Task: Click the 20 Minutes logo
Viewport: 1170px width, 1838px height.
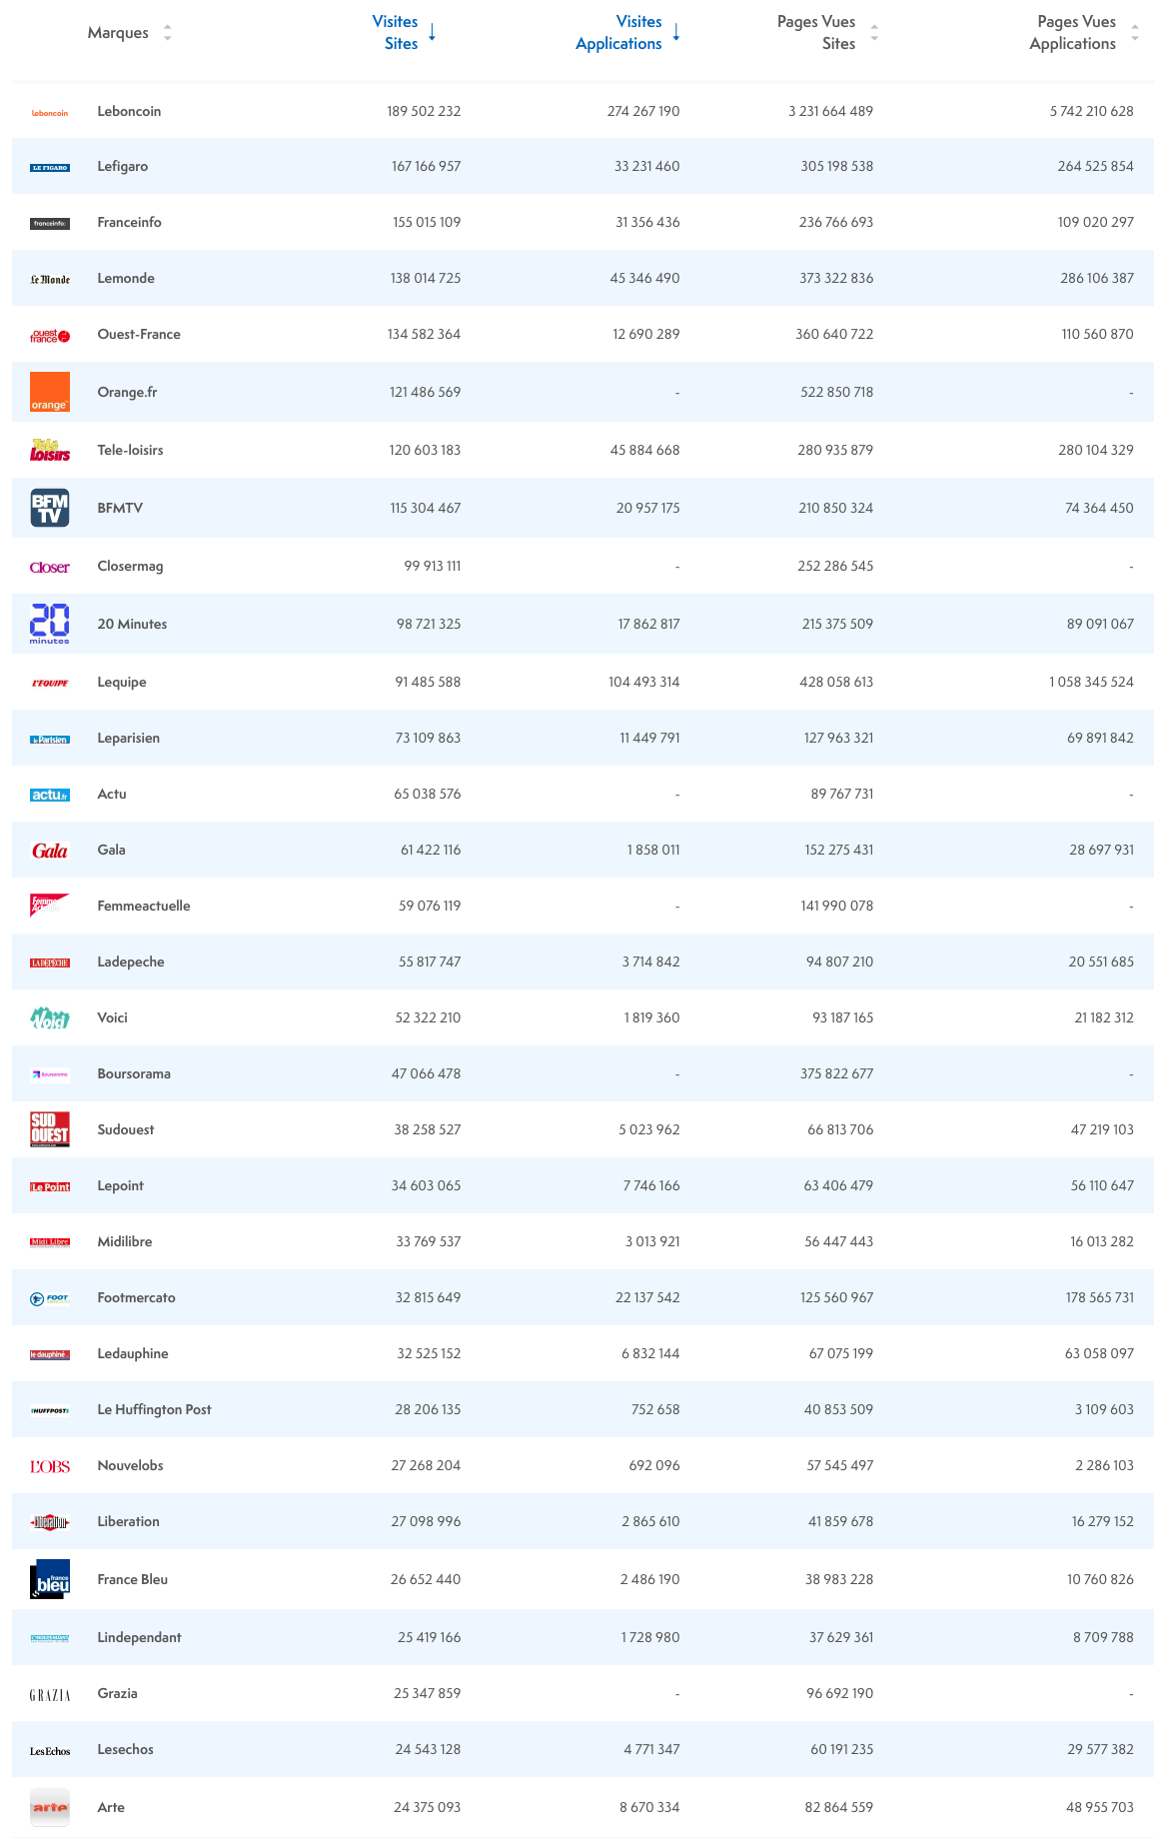Action: [x=50, y=624]
